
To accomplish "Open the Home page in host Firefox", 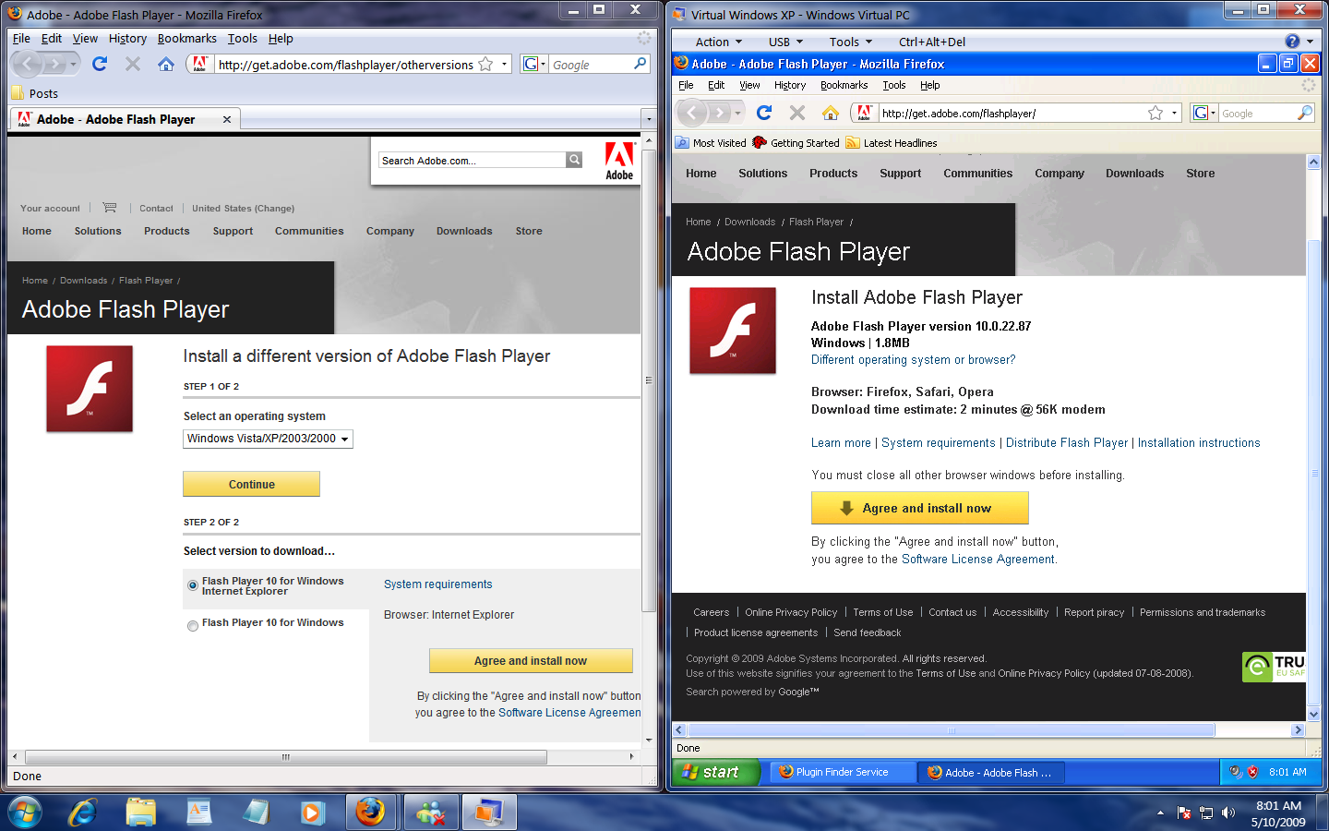I will point(166,64).
